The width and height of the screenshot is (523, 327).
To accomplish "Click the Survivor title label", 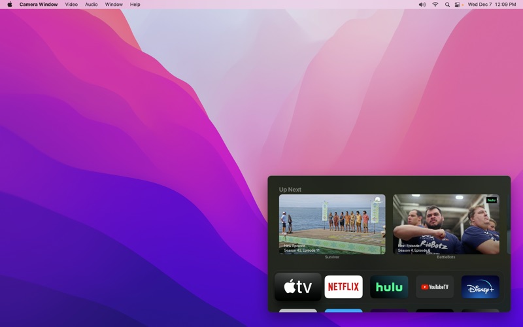I will click(x=332, y=257).
